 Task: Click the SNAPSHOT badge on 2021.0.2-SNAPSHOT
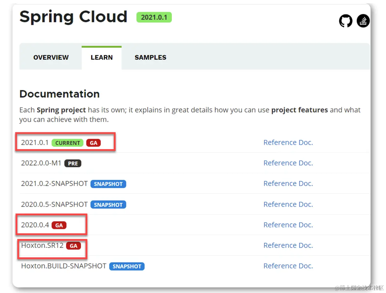(108, 184)
